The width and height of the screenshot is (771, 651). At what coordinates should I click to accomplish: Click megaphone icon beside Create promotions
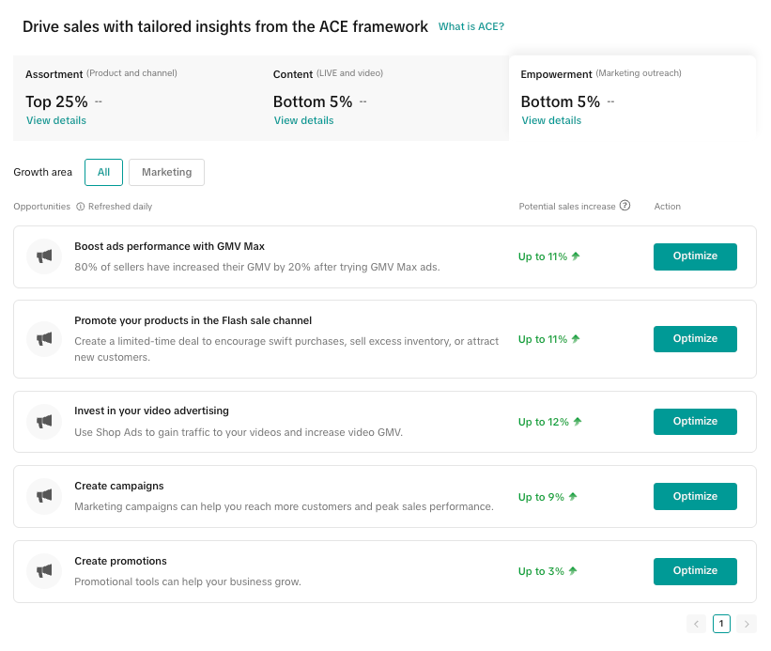(x=44, y=571)
